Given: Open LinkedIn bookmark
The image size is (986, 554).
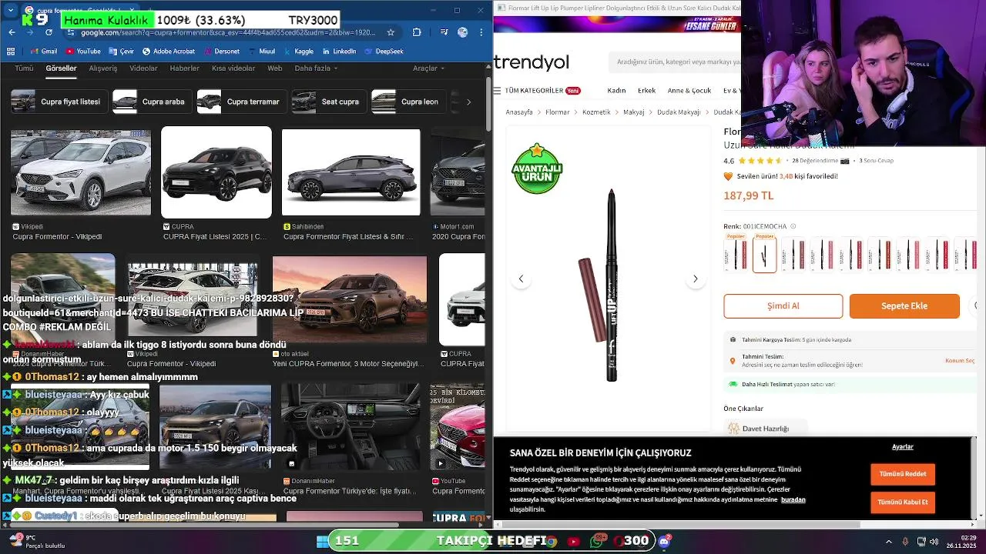Looking at the screenshot, I should pos(339,52).
